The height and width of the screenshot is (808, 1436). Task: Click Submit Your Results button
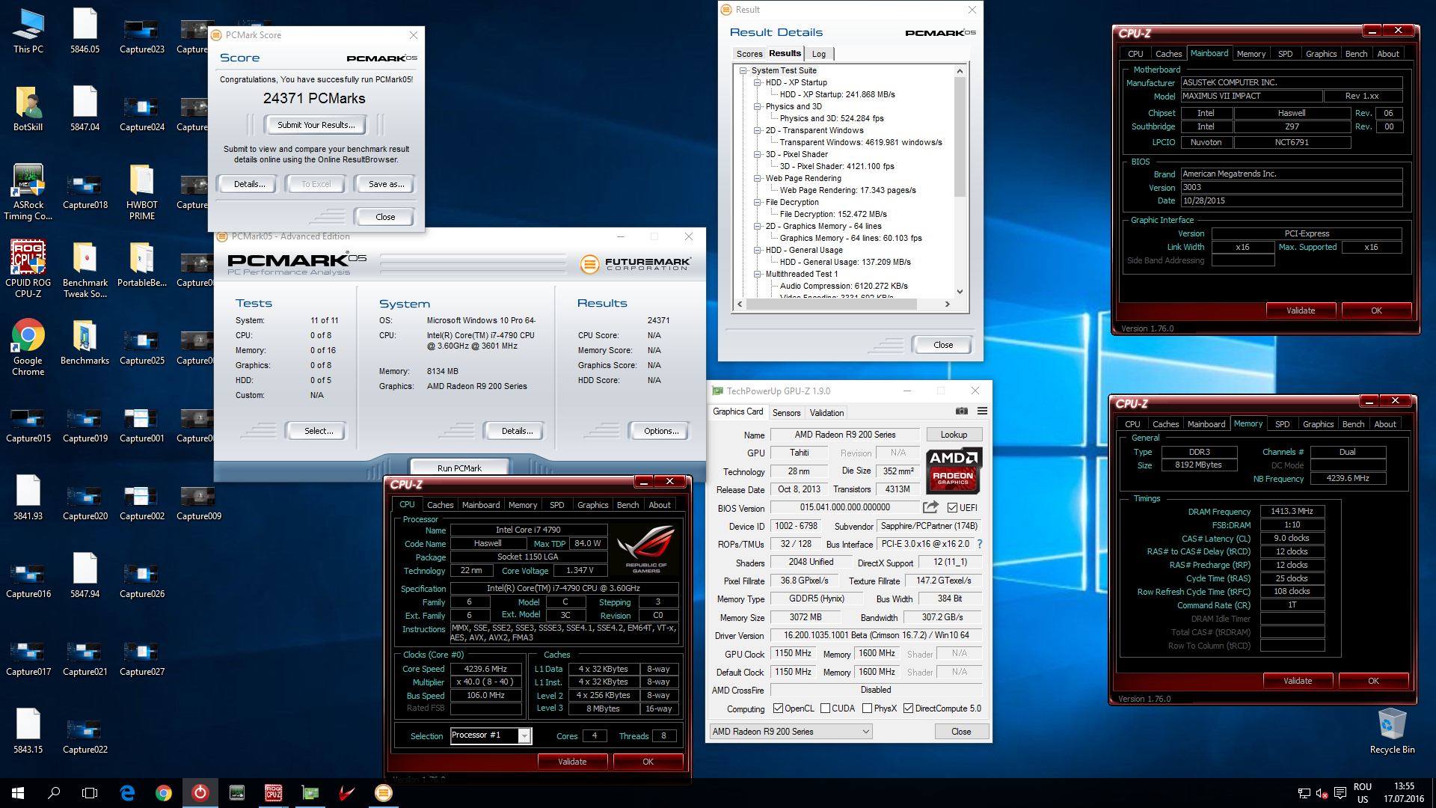point(316,125)
